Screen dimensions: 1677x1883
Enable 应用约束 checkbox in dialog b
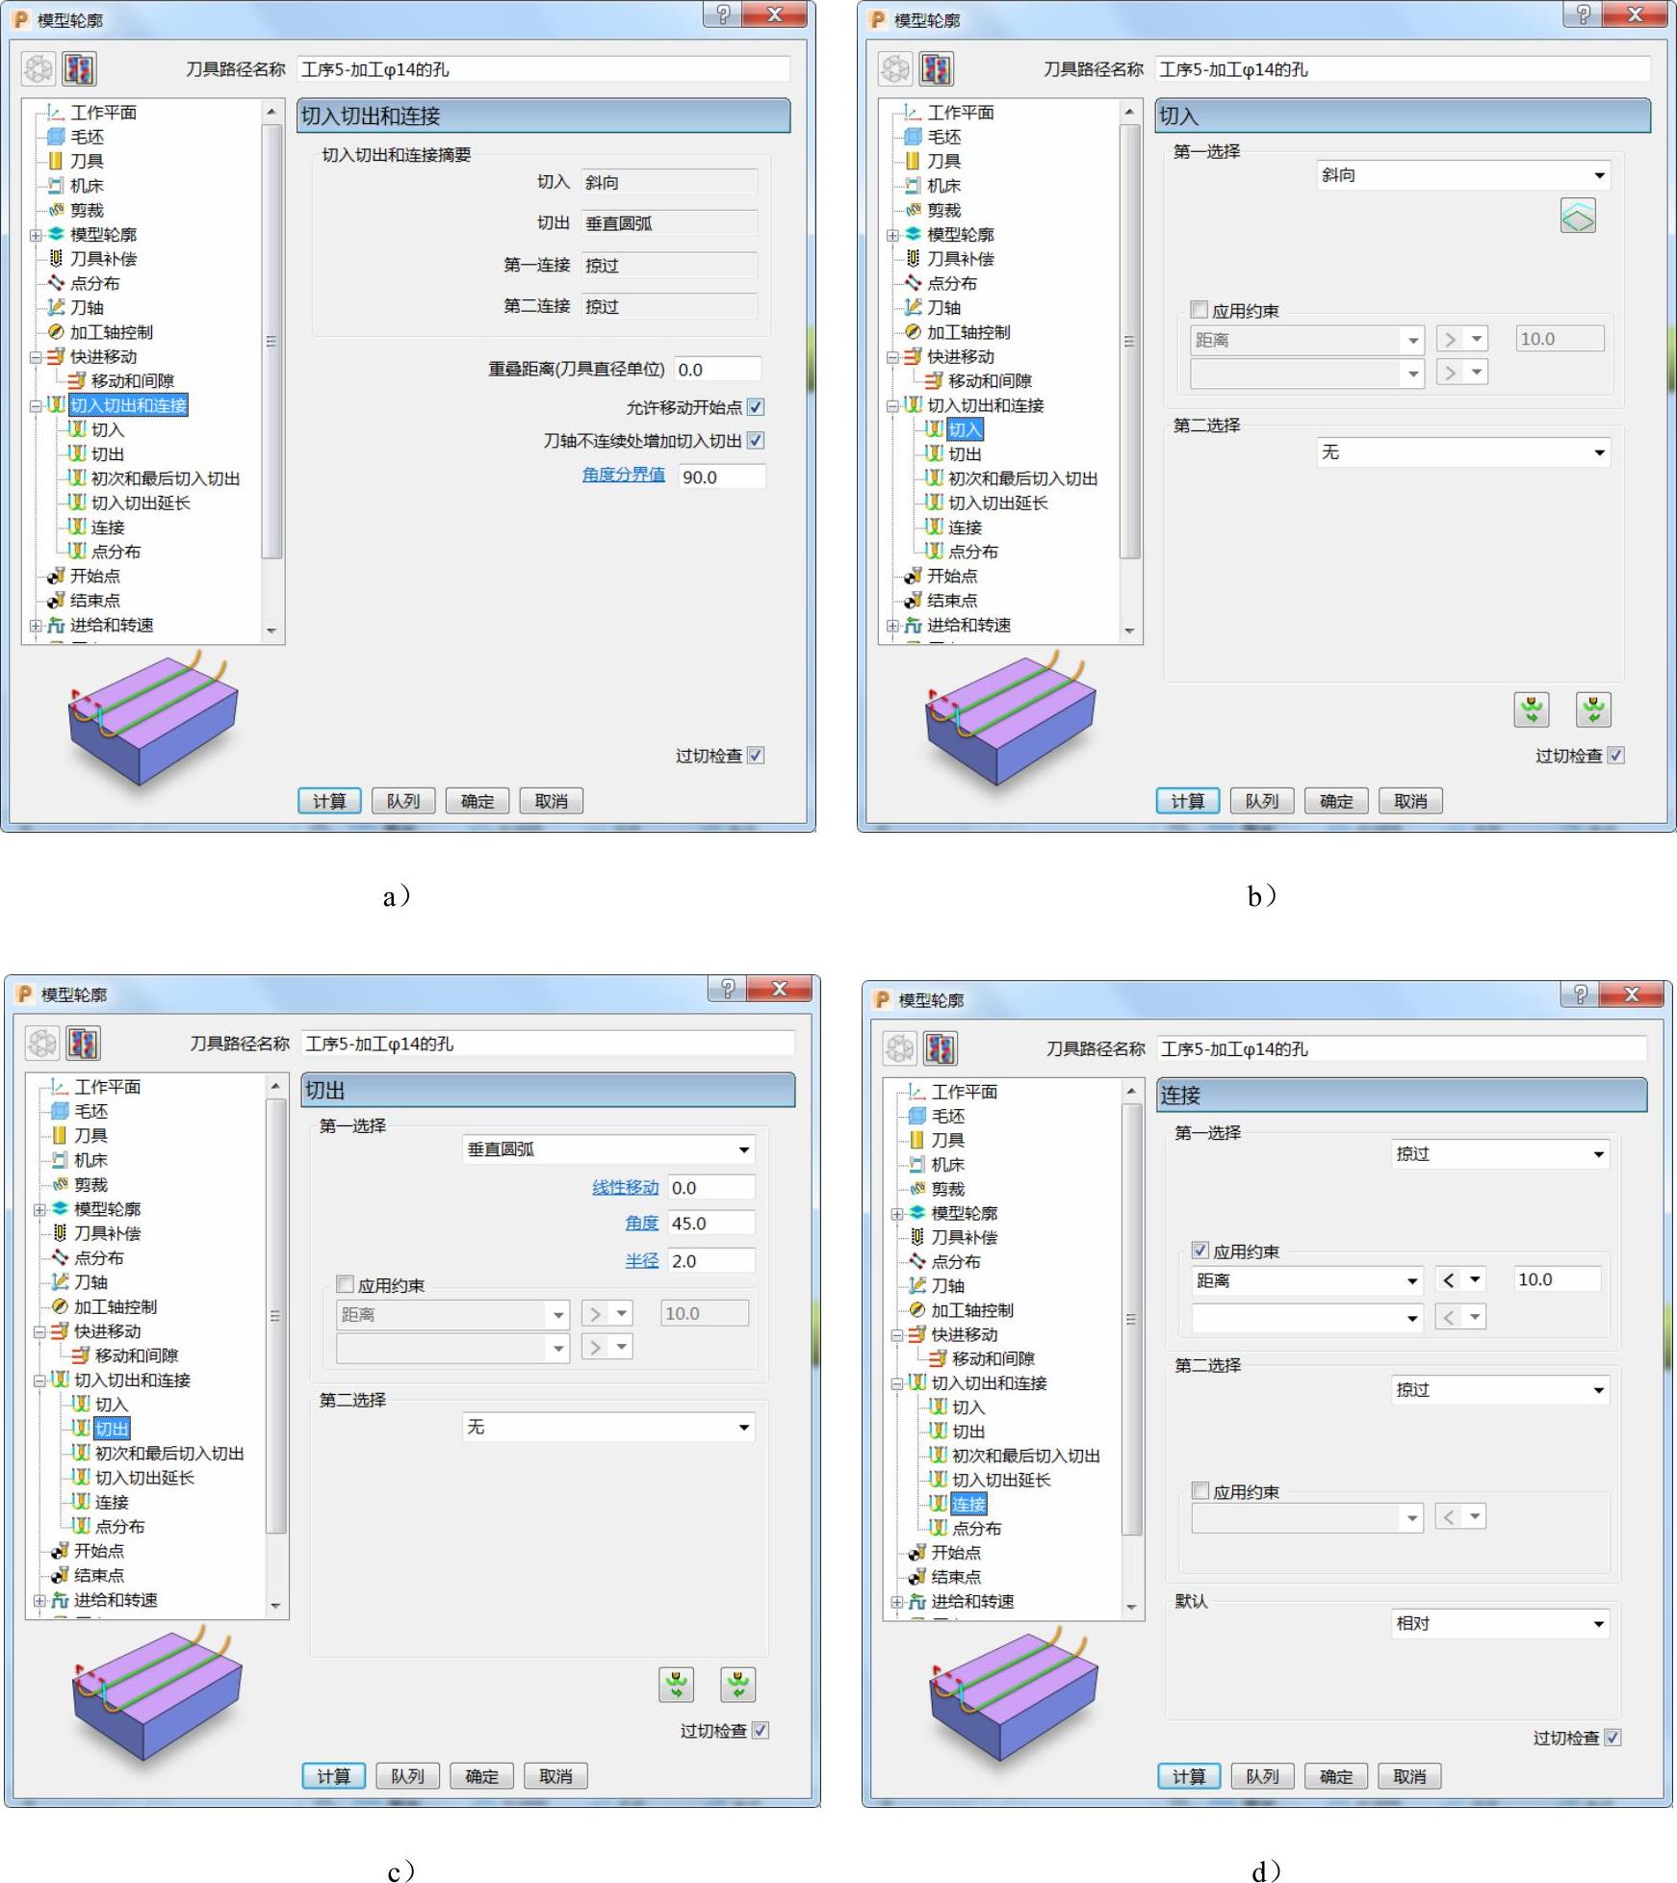(1200, 310)
